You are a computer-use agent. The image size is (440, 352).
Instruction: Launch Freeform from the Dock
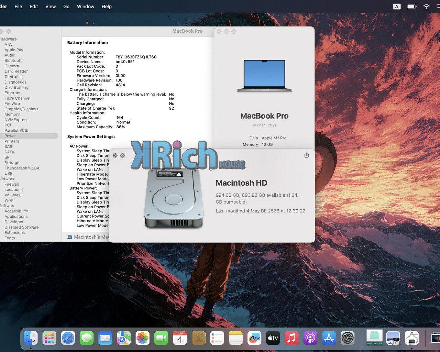(x=254, y=338)
